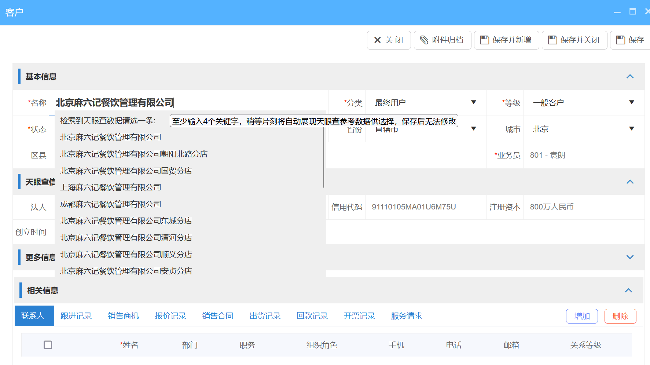Image resolution: width=650 pixels, height=365 pixels.
Task: Click the floppy disk icon on 保存 button
Action: pyautogui.click(x=621, y=40)
